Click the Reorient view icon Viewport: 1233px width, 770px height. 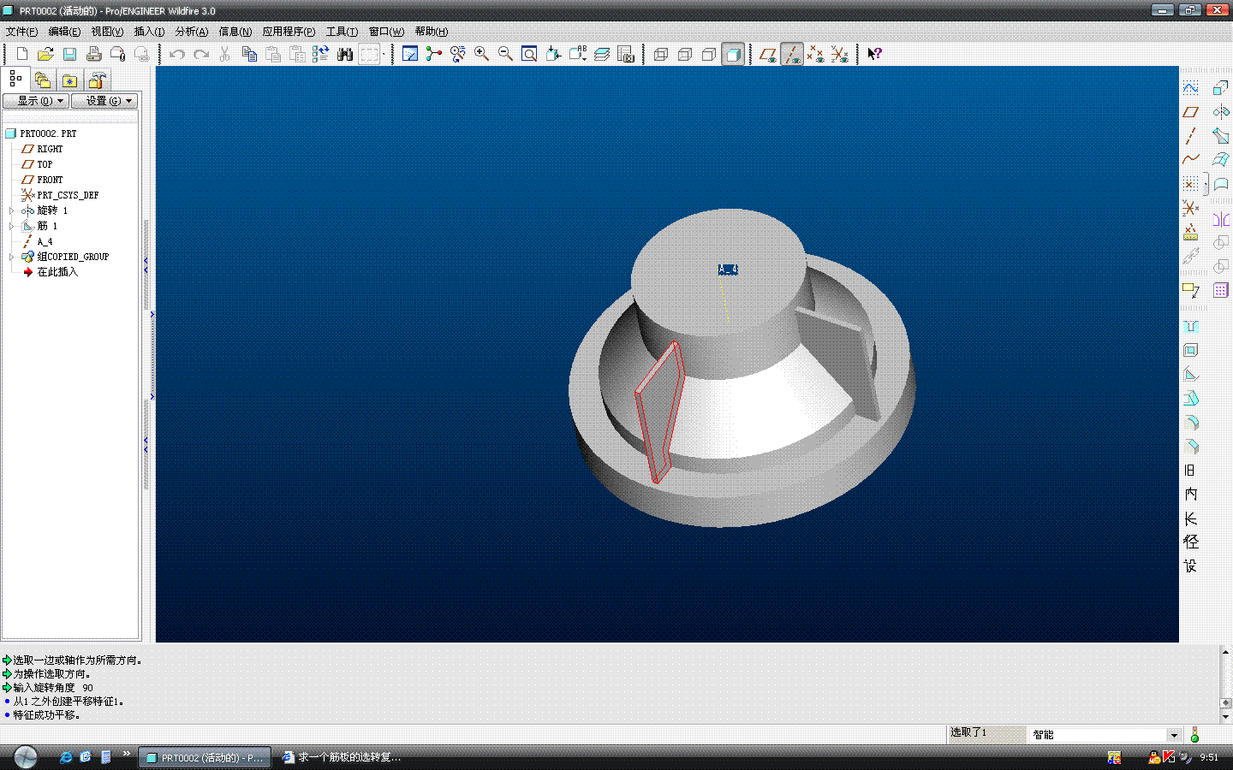(554, 54)
